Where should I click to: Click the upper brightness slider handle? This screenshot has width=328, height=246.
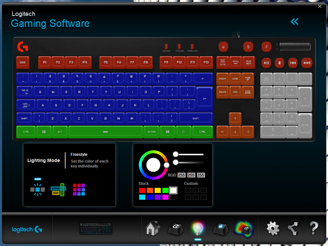click(176, 155)
